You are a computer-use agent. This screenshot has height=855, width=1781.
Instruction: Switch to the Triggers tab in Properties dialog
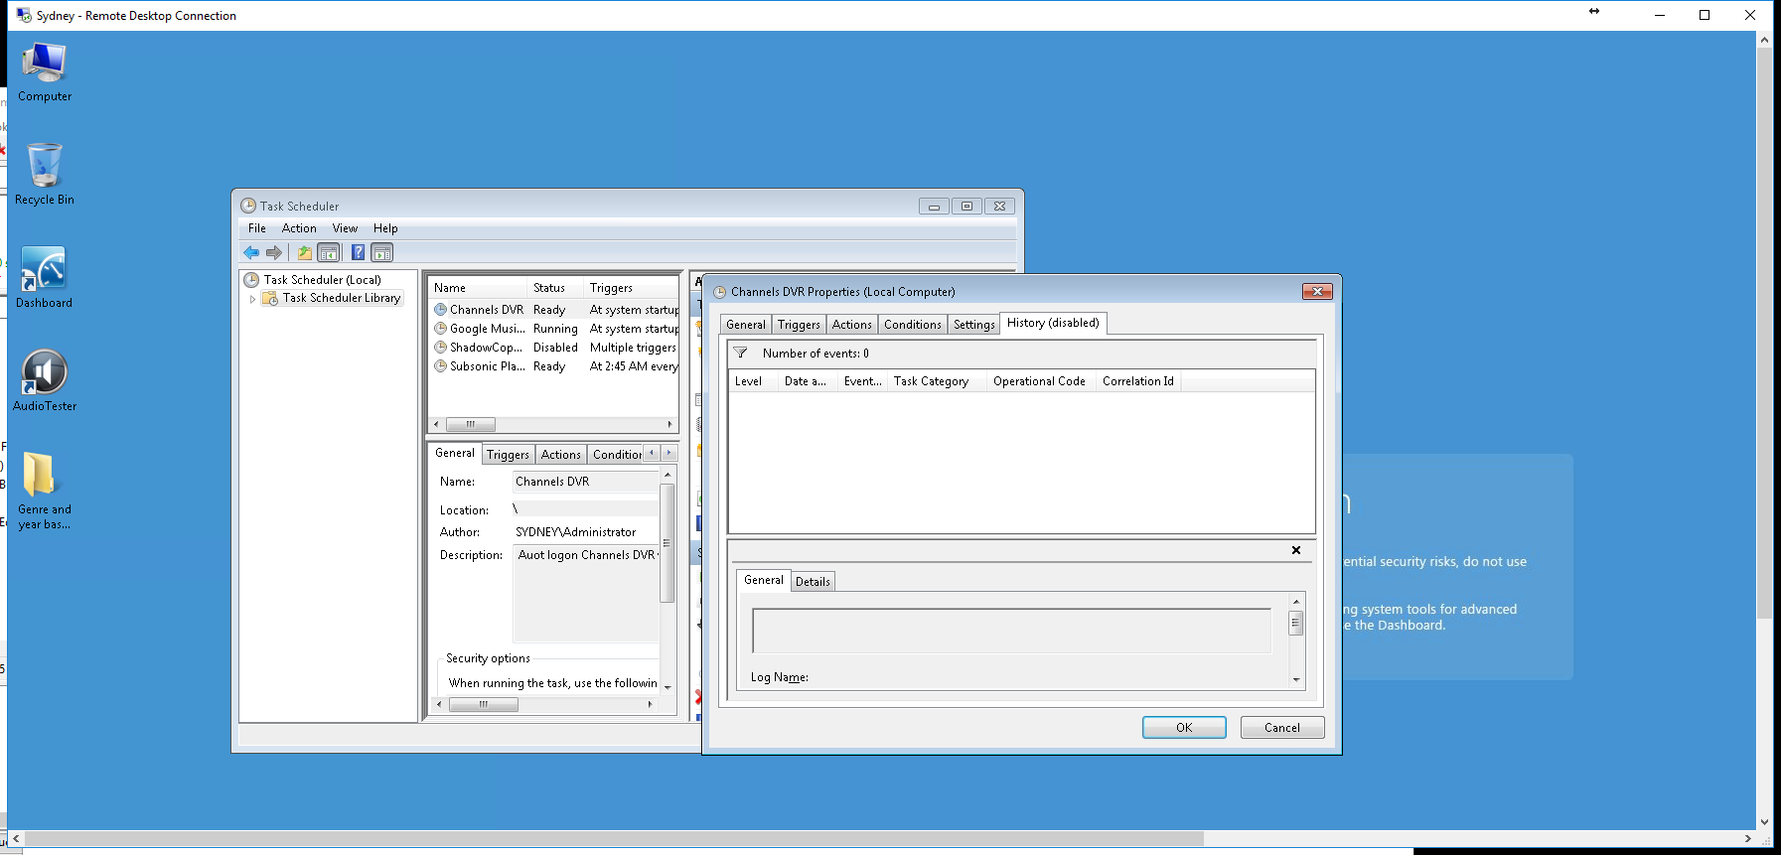coord(799,325)
